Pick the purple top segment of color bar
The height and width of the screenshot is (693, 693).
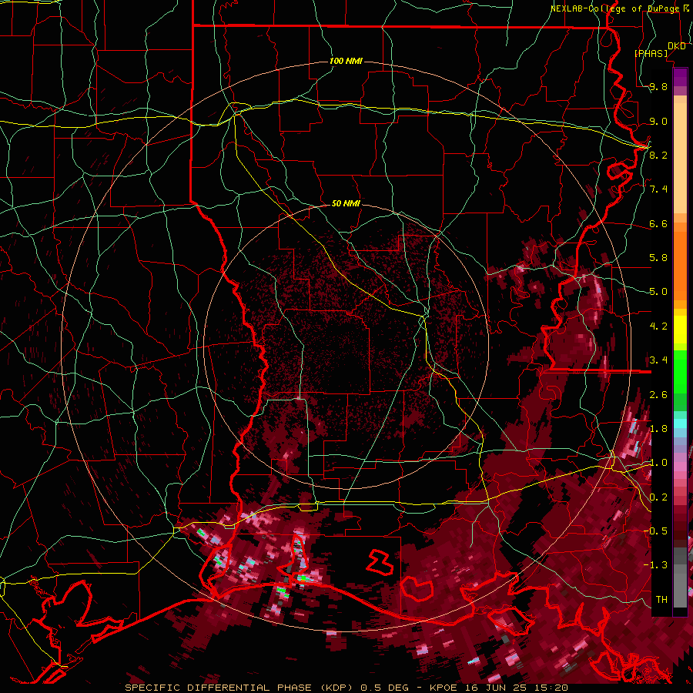680,77
